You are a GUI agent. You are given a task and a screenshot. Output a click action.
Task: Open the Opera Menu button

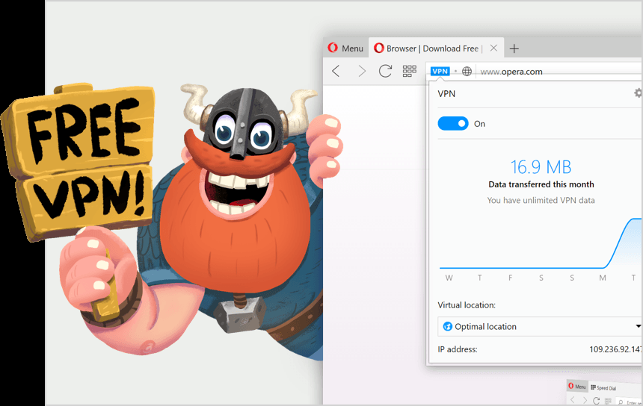(x=345, y=49)
